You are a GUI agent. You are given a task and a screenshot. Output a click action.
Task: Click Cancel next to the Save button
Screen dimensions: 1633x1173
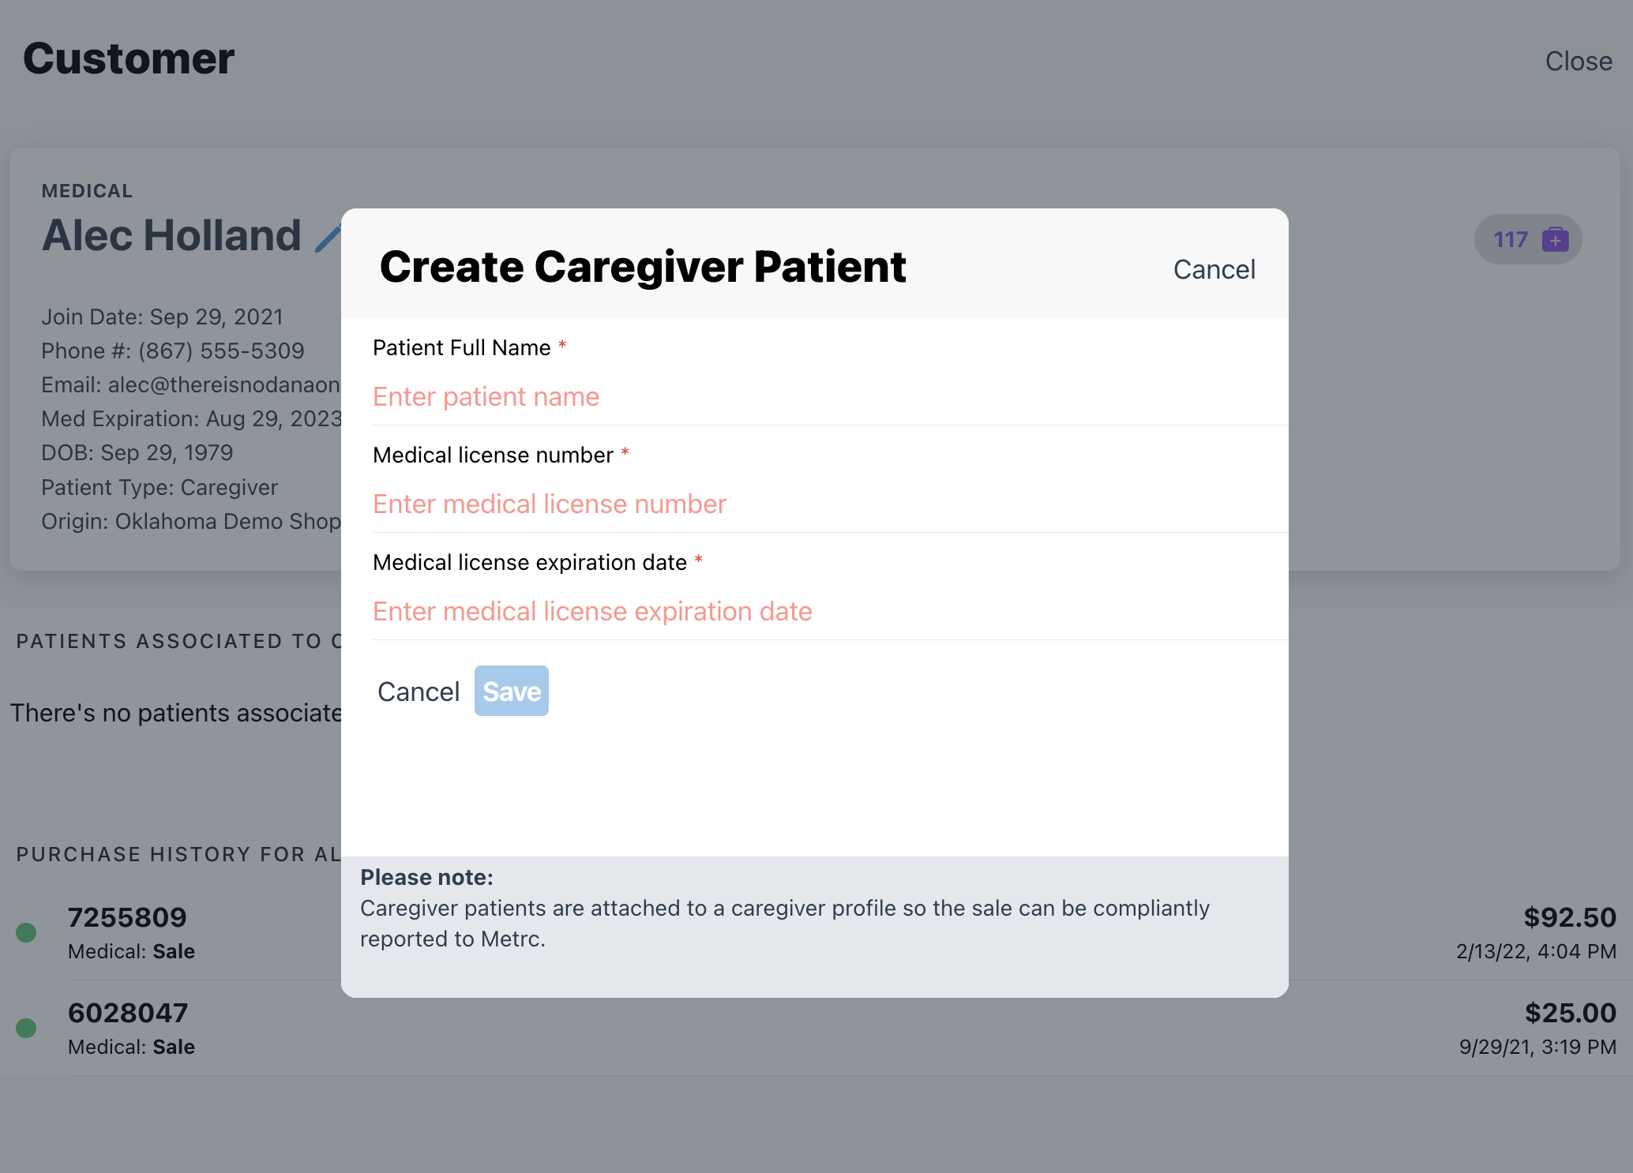pyautogui.click(x=419, y=691)
